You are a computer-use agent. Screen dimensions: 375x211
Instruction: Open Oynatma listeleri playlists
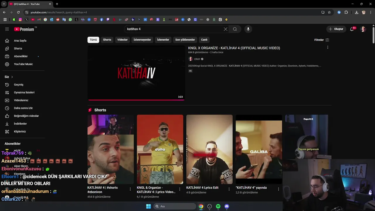[23, 92]
